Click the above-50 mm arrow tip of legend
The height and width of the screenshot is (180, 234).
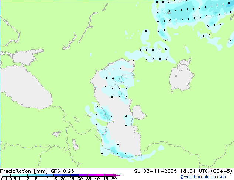coord(117,175)
